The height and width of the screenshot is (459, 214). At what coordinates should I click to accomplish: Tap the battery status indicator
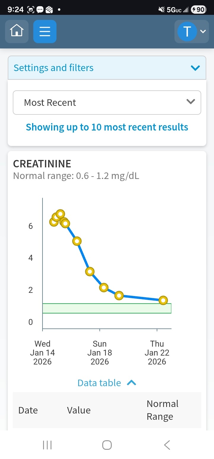pos(199,10)
